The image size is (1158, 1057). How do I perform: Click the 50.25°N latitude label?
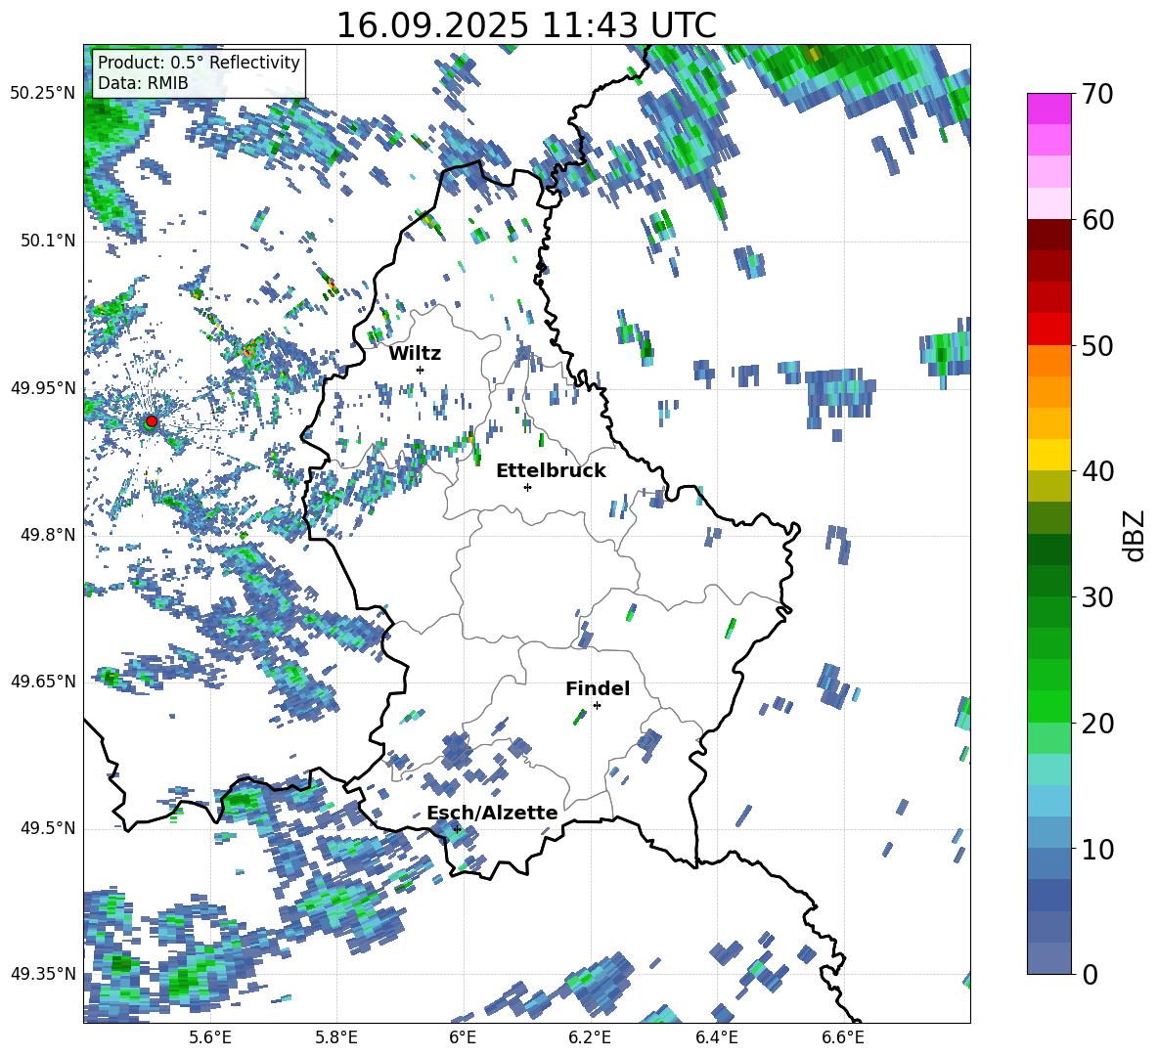(x=43, y=94)
